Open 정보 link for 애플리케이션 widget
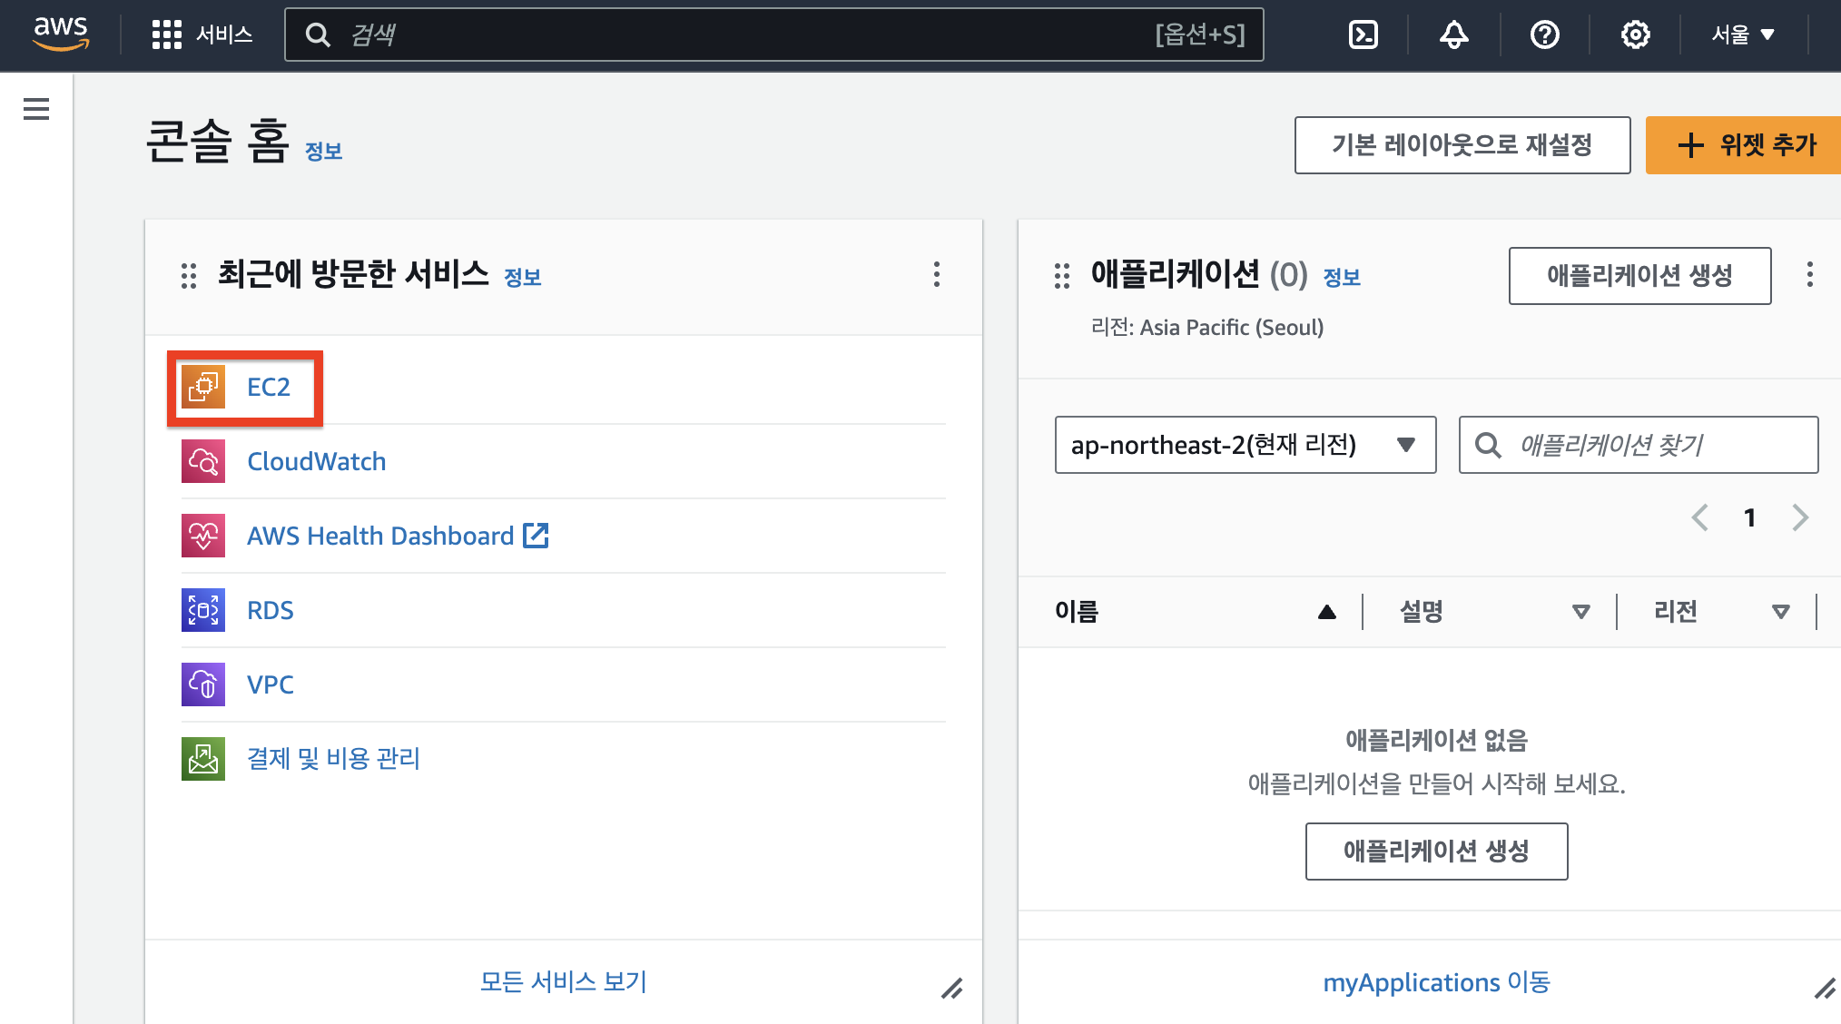Viewport: 1841px width, 1024px height. coord(1342,277)
